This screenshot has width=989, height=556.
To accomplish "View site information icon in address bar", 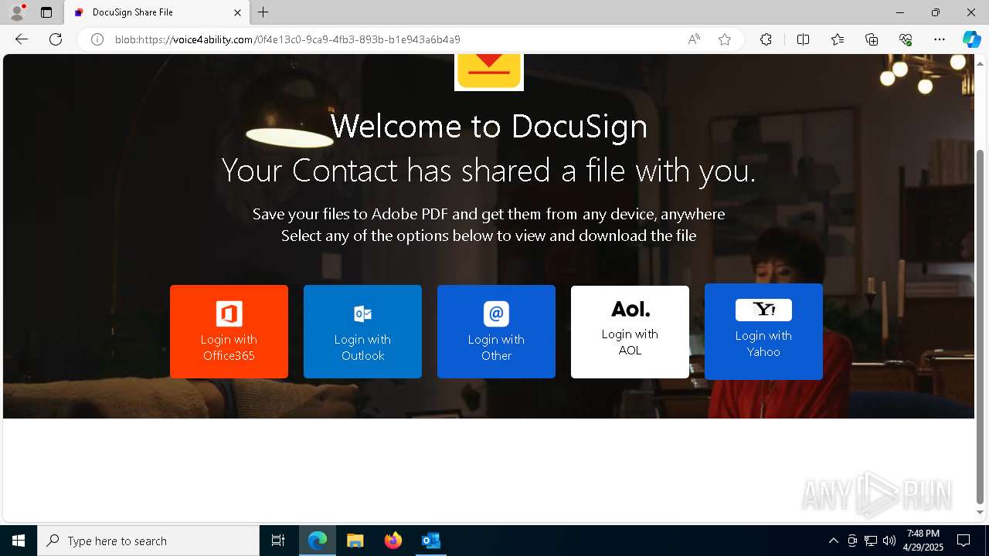I will tap(97, 39).
